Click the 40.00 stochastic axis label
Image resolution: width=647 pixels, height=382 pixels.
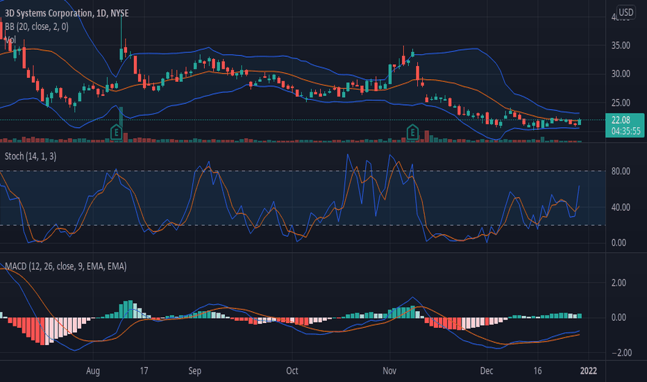(621, 207)
